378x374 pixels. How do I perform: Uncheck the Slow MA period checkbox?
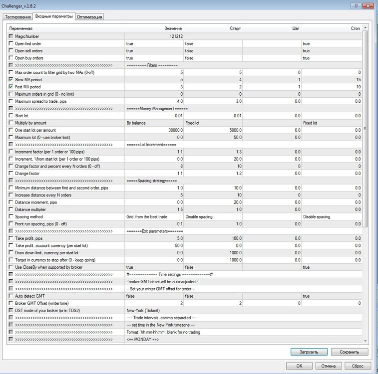pos(10,79)
